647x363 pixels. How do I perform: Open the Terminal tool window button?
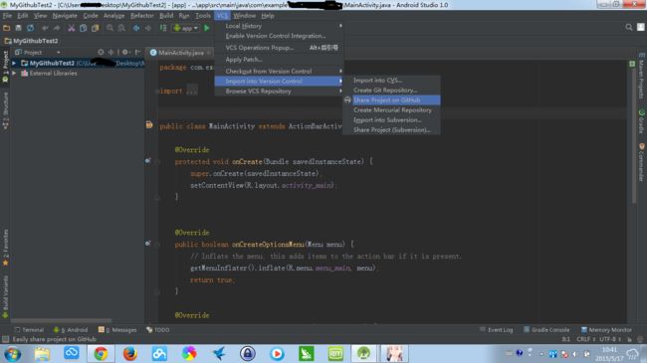pos(29,330)
